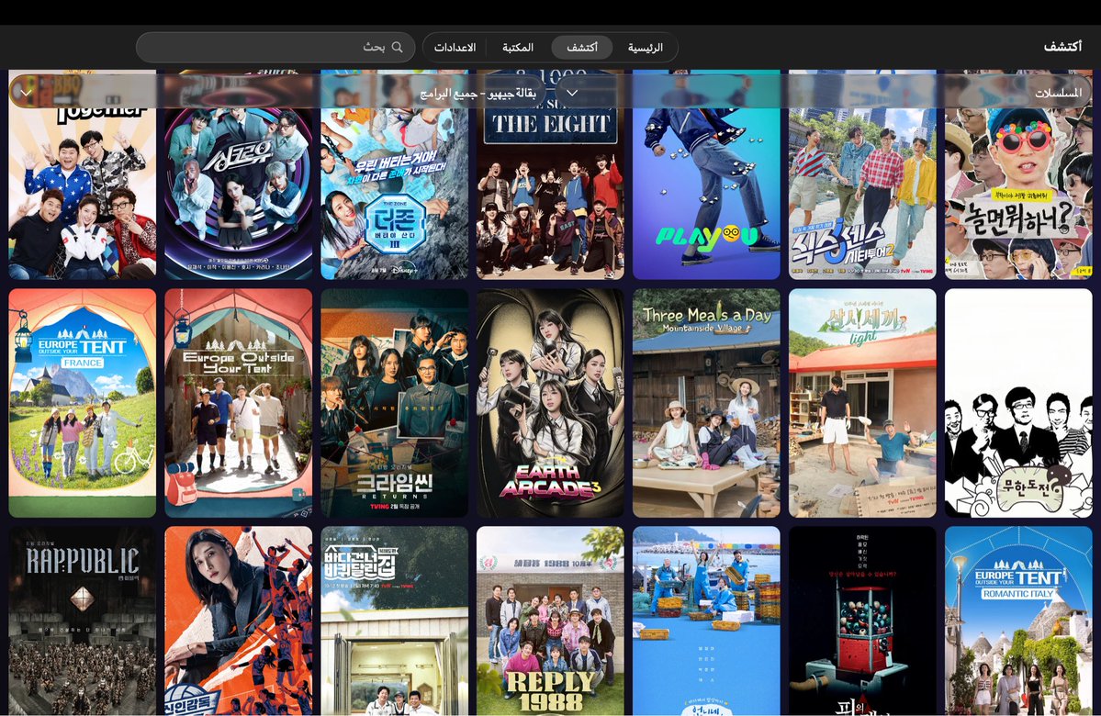Open the red Europe Outside Your Tent poster
This screenshot has height=716, width=1101.
239,403
